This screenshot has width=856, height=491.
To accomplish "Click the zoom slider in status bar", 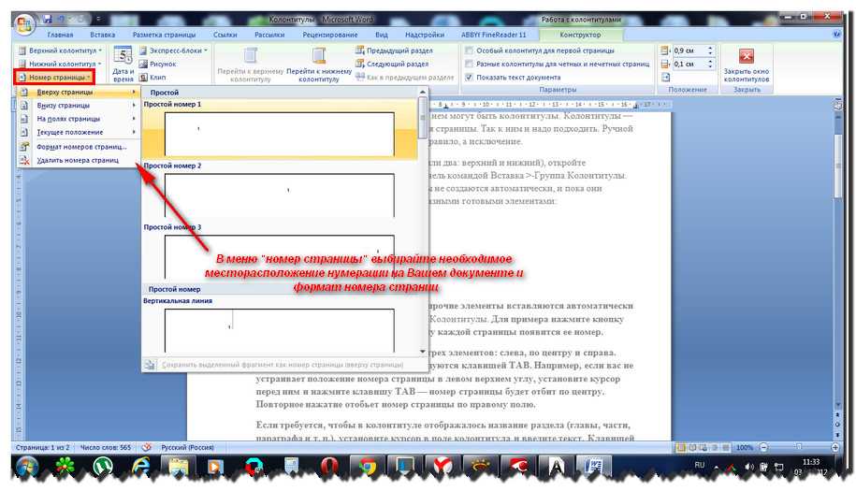I will [799, 447].
